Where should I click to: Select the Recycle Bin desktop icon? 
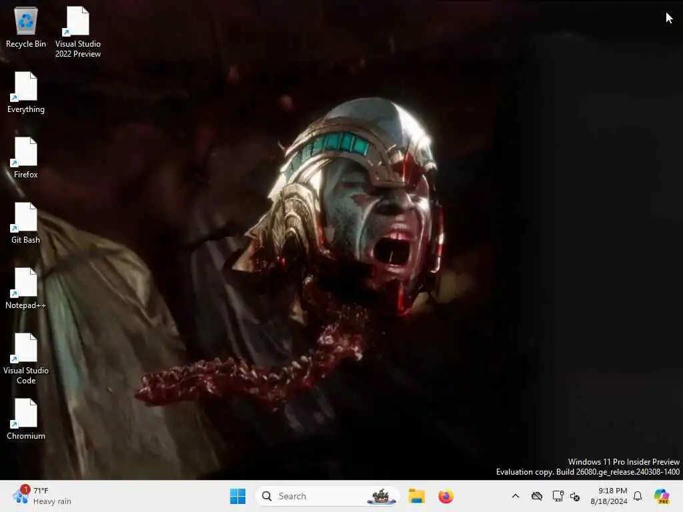[x=26, y=27]
